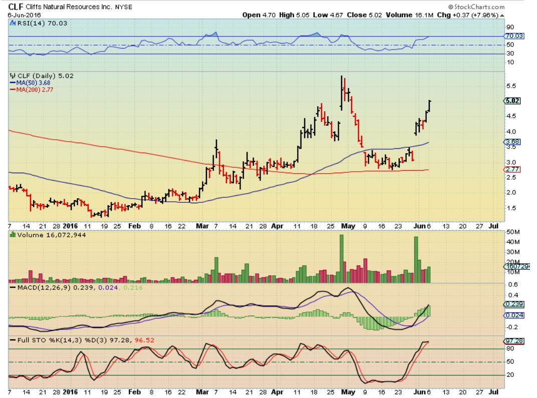The height and width of the screenshot is (398, 537).
Task: Click the 0.6 level on the MACD axis
Action: pyautogui.click(x=513, y=284)
